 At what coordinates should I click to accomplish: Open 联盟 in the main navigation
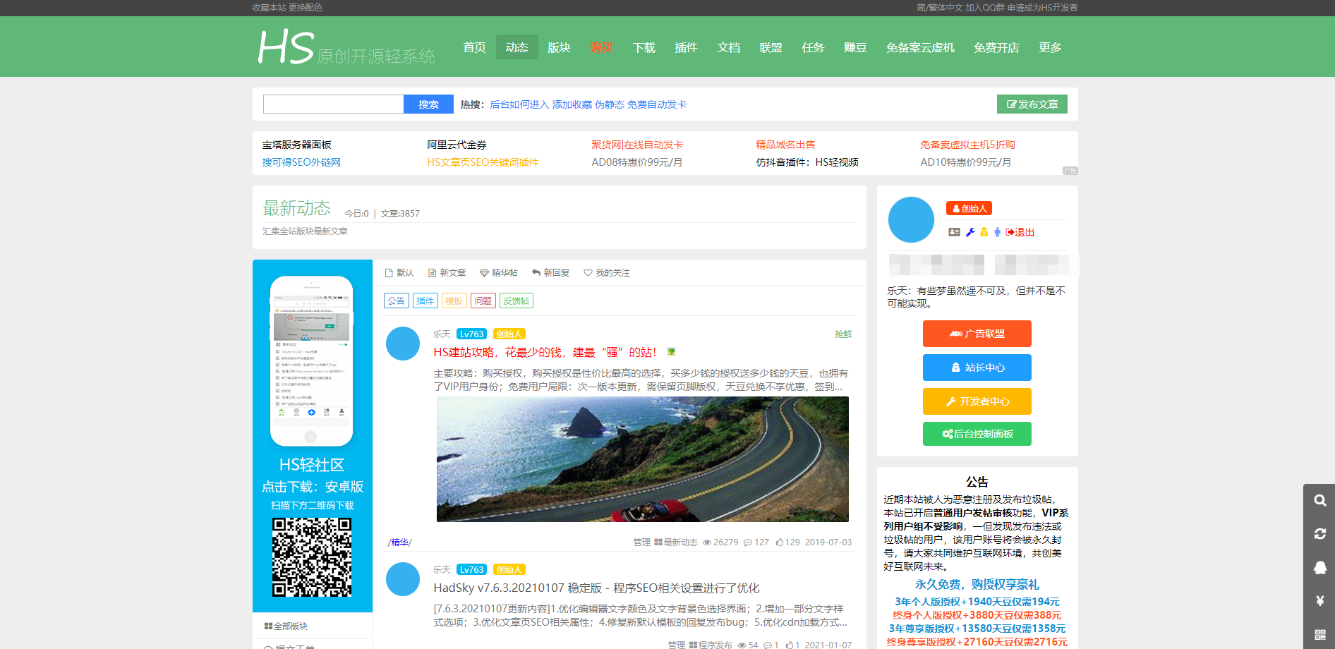pos(771,47)
